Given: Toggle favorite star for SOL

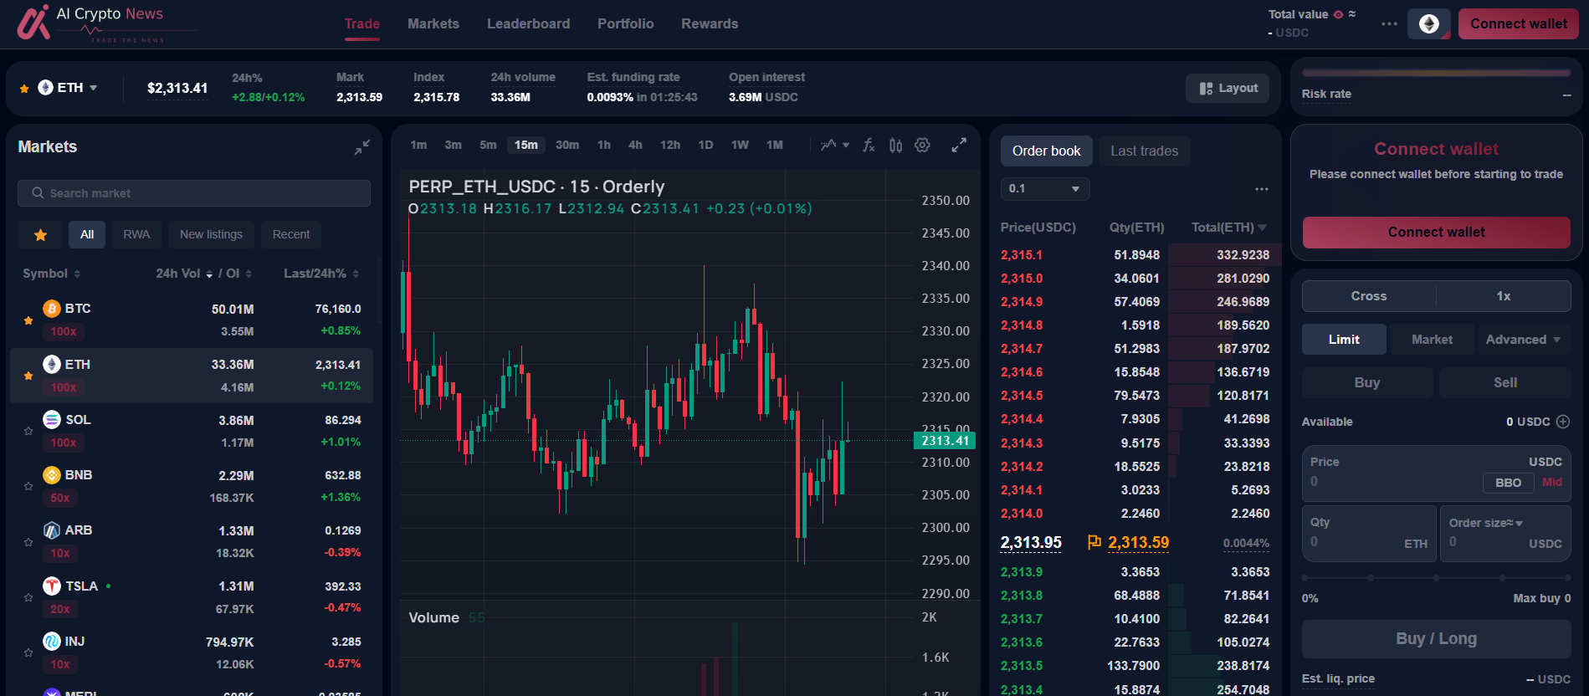Looking at the screenshot, I should pos(28,432).
